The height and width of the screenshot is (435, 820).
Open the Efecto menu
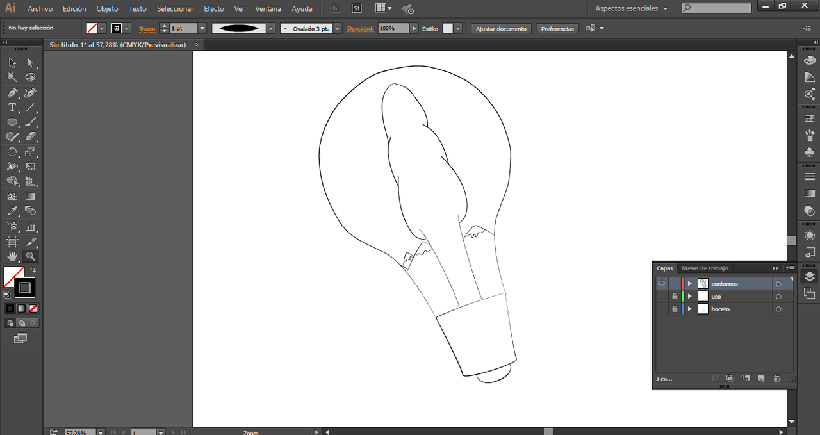[214, 9]
